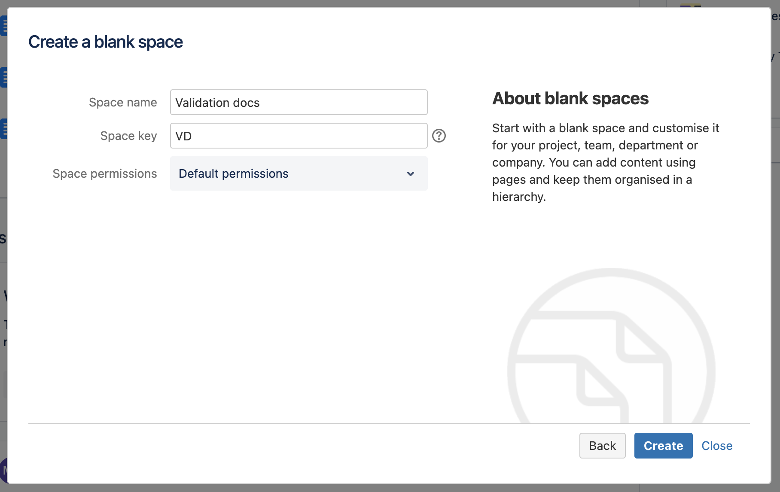Click the Default permissions chevron

point(411,174)
